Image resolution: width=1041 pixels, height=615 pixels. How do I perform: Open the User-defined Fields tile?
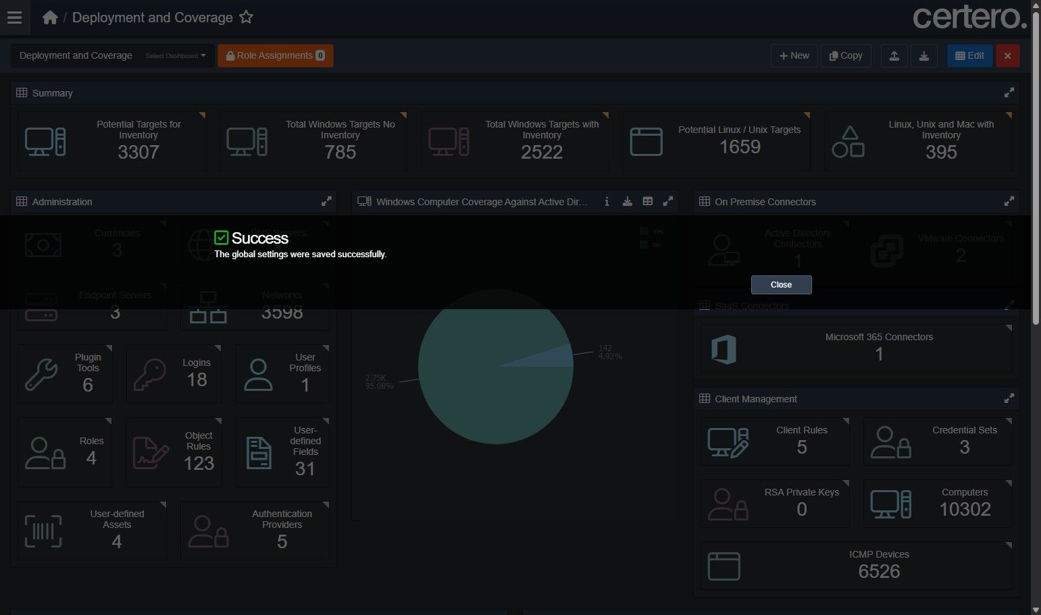[x=282, y=452]
